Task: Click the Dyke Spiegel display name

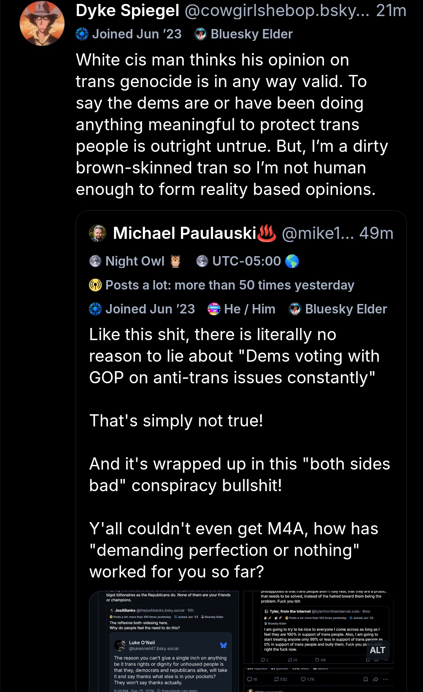Action: 127,11
